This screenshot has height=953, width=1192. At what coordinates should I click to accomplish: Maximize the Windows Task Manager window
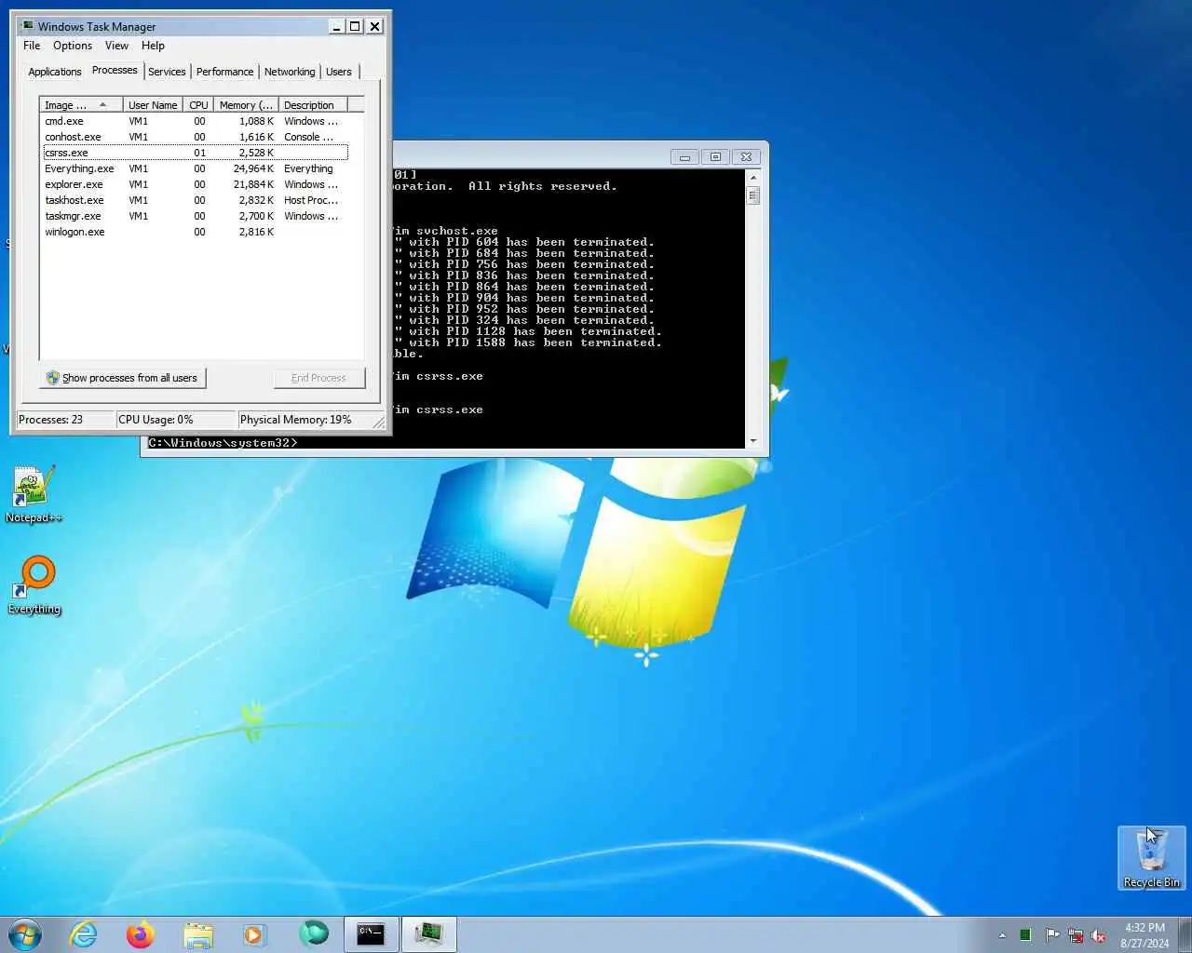(355, 26)
